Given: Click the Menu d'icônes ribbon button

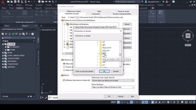Looking at the screenshot, I should (8, 14).
